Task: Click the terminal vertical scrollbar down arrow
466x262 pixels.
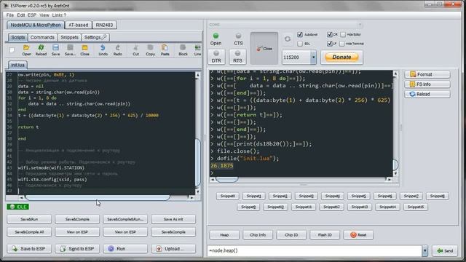Action: (395, 173)
